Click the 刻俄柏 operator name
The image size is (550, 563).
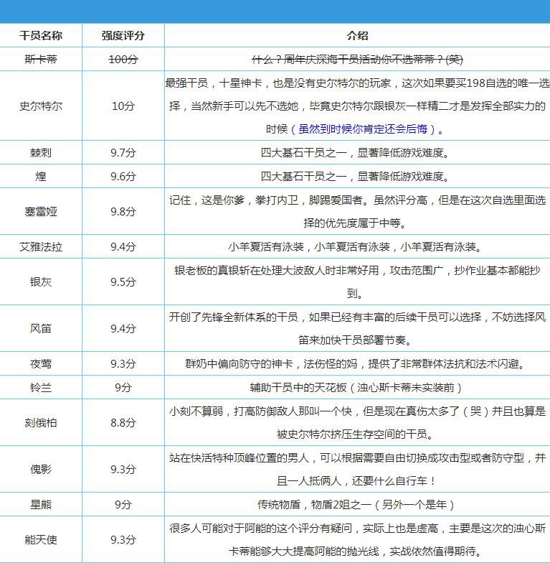click(41, 422)
